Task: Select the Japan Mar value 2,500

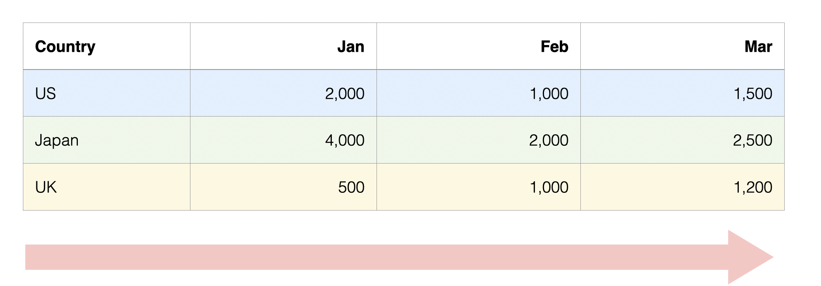Action: coord(752,140)
